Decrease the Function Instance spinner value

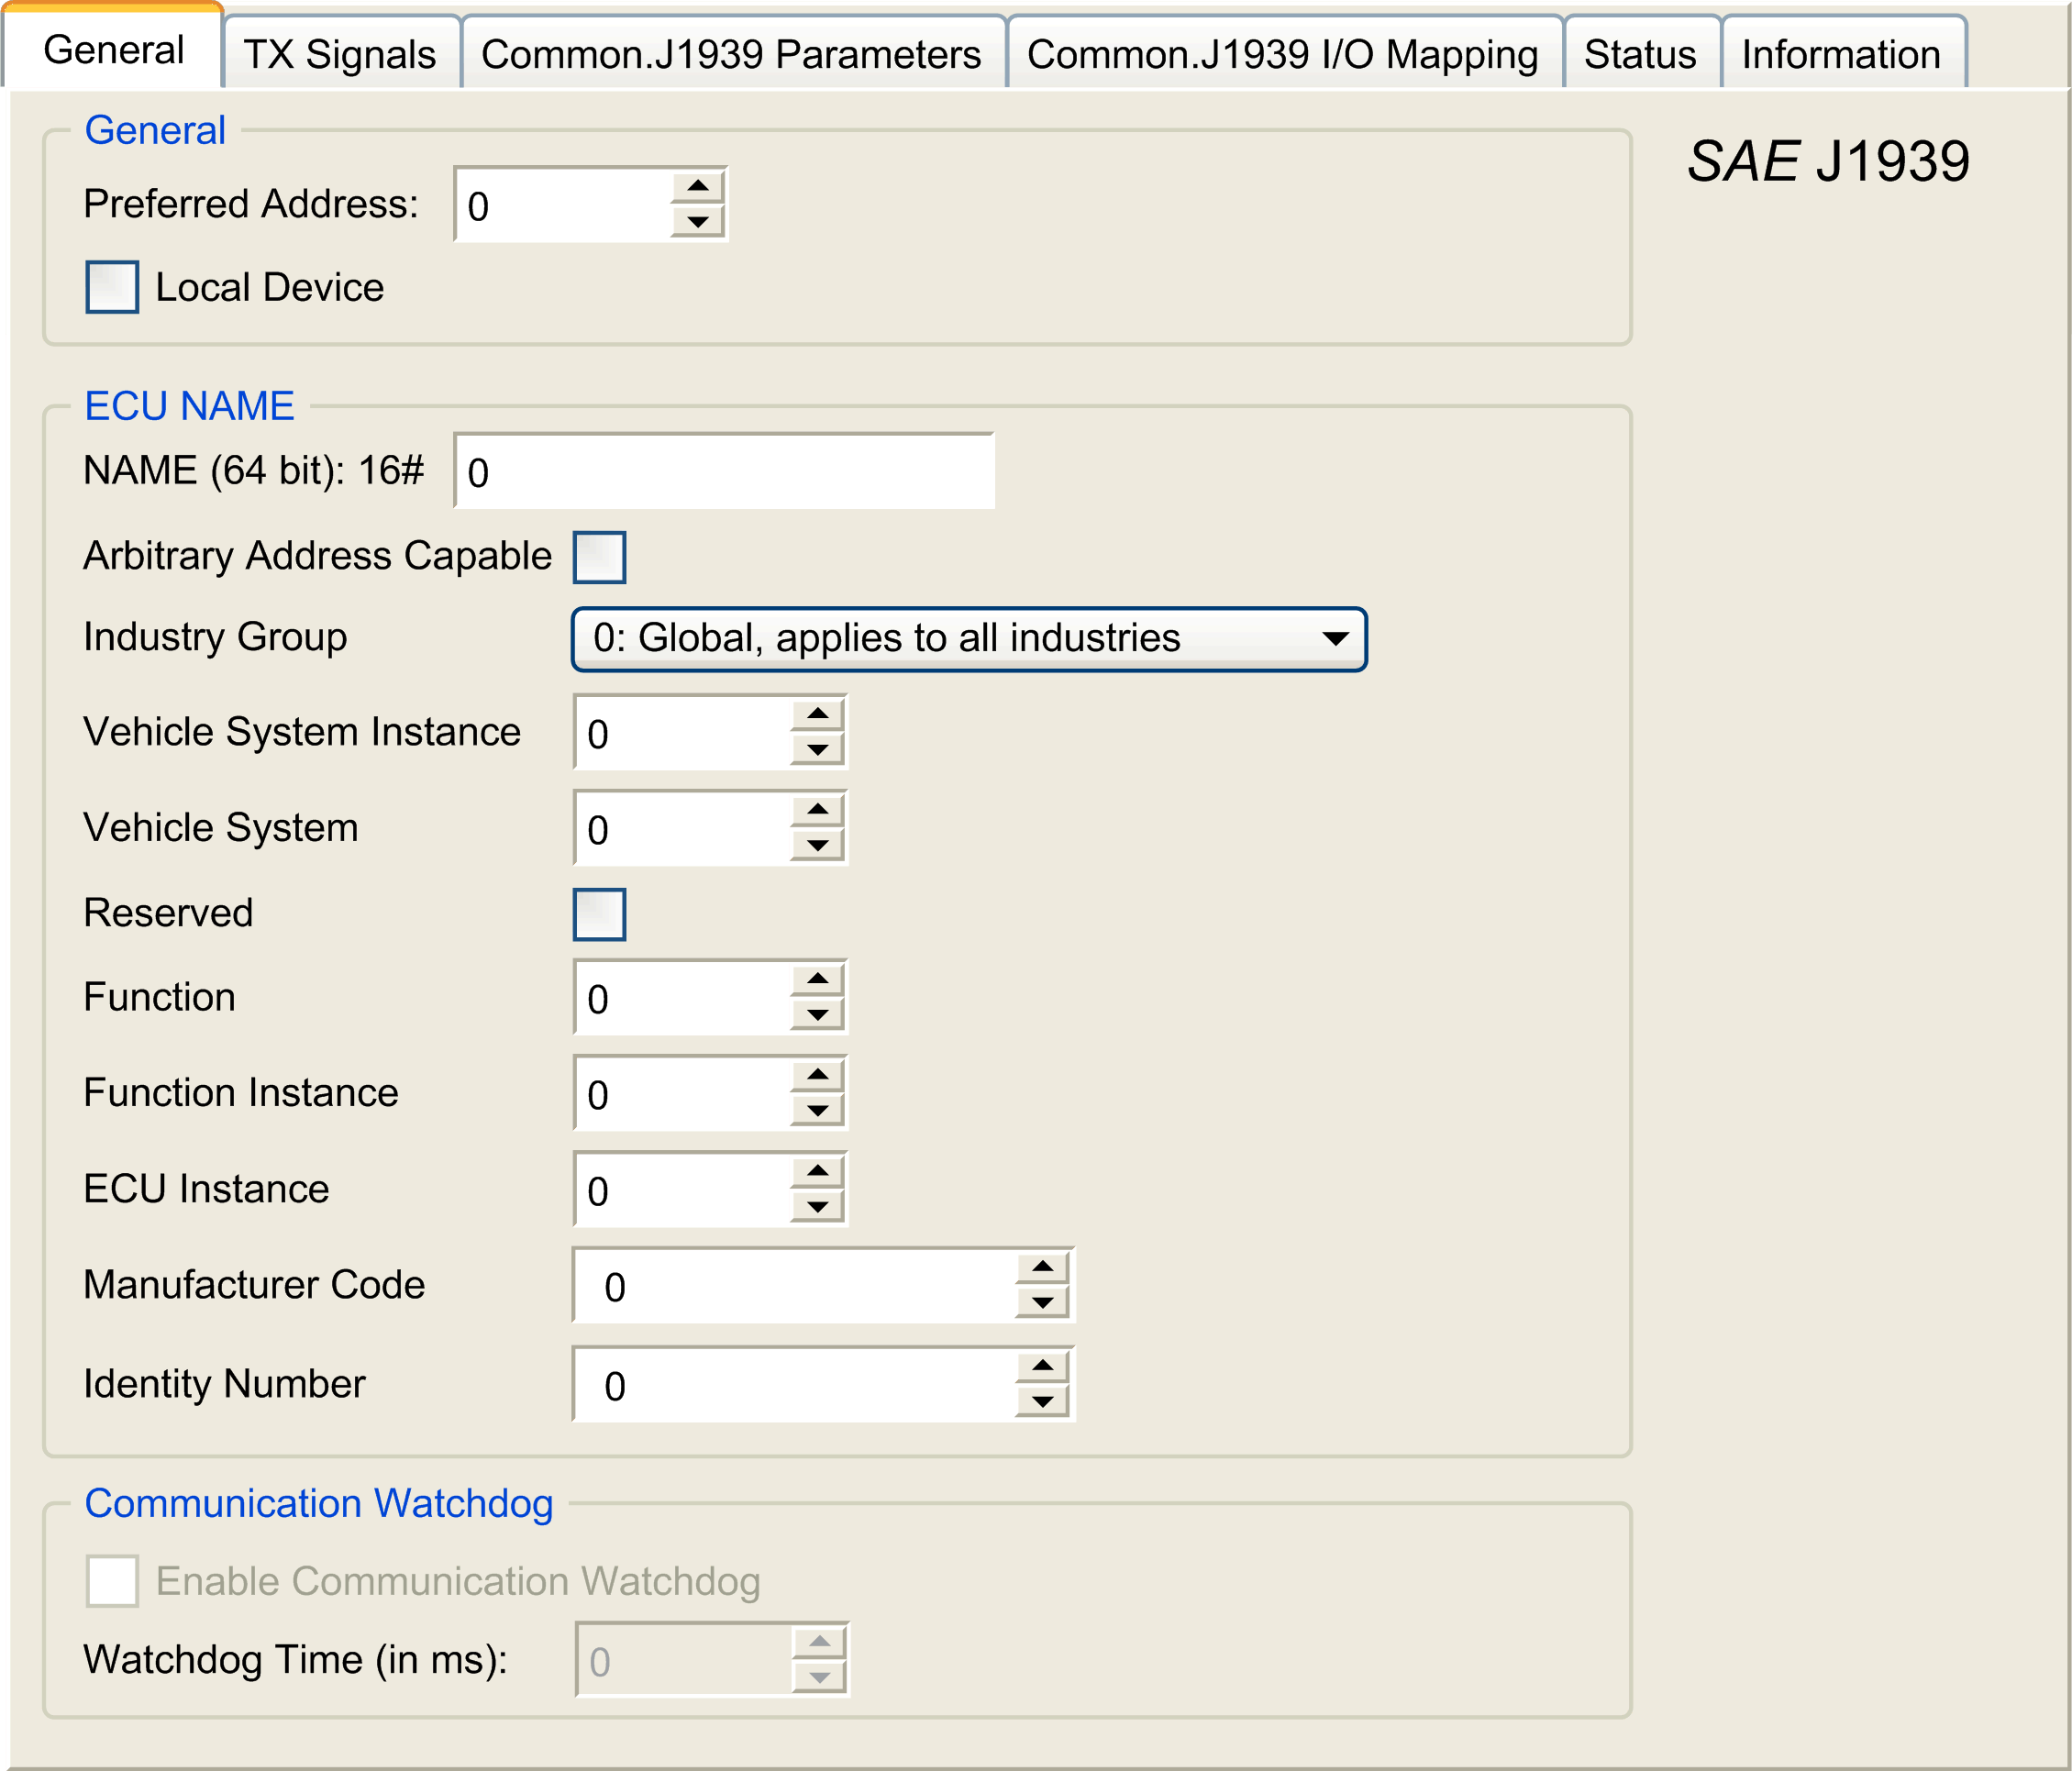pos(817,1111)
